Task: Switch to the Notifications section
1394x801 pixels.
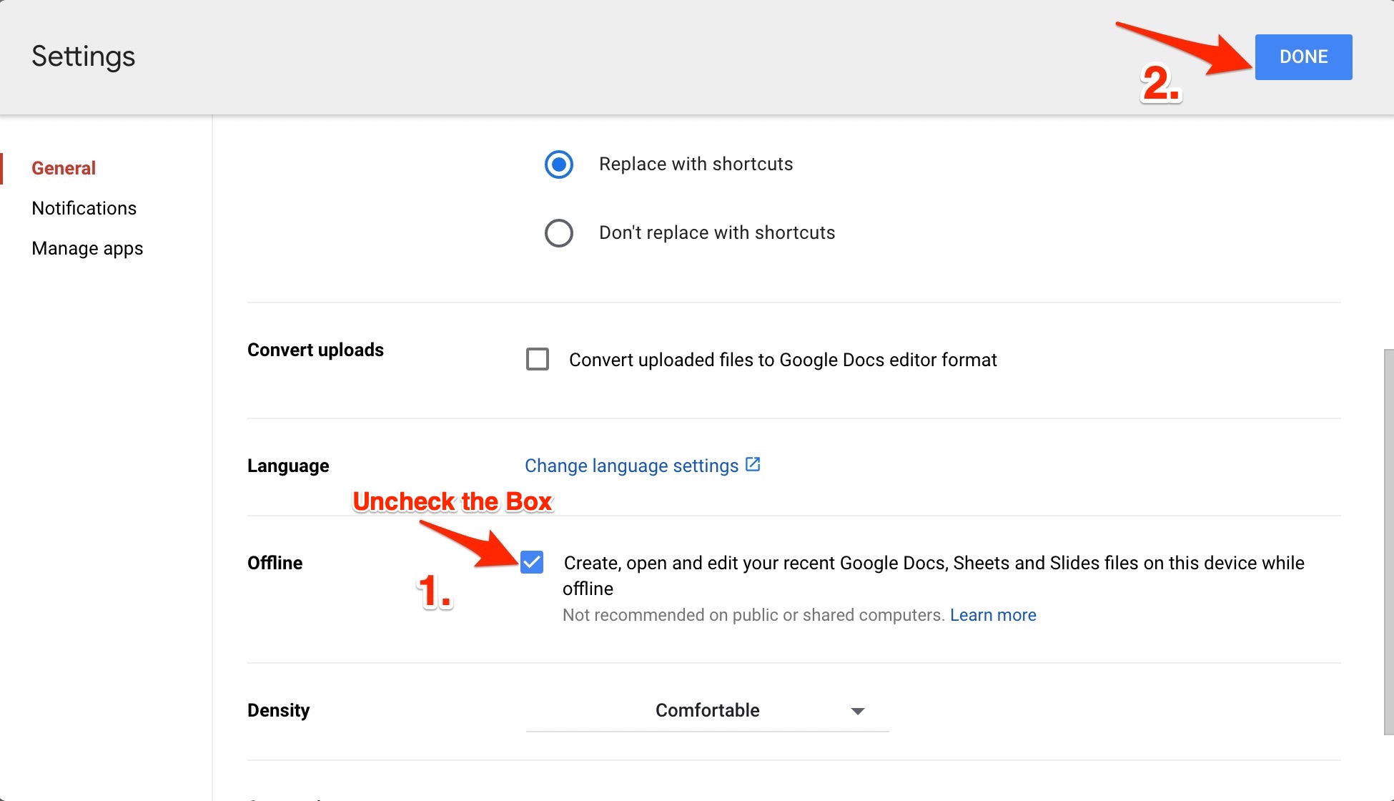Action: click(x=84, y=208)
